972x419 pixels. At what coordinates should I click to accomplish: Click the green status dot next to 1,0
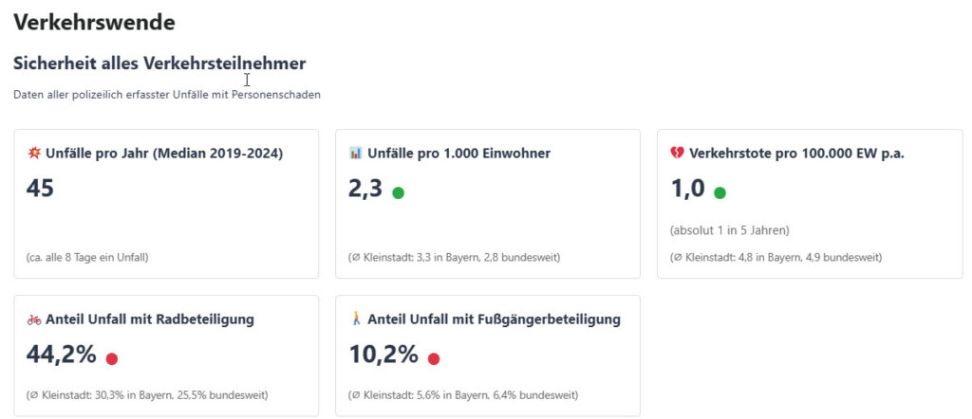point(720,193)
